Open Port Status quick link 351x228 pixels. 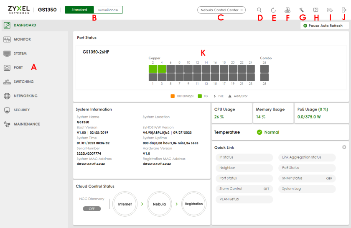coord(244,178)
